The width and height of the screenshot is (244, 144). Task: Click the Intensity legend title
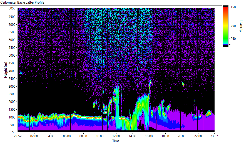241,26
